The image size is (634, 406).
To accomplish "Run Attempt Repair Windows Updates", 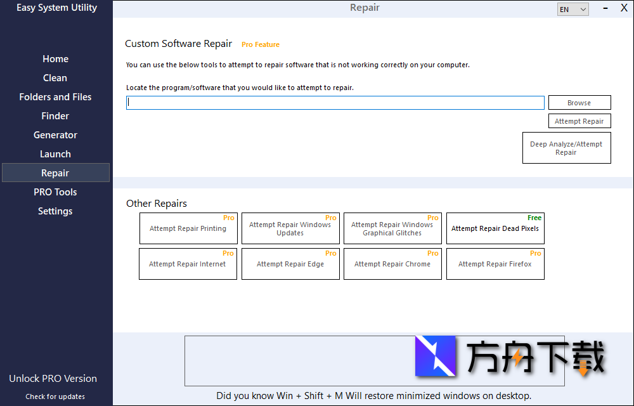I will point(290,228).
